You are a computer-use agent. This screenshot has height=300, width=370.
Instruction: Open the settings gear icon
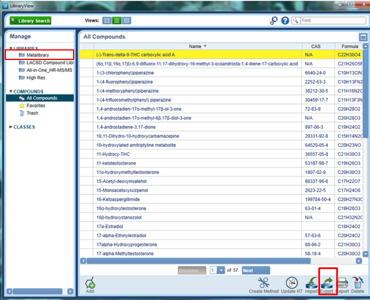click(274, 20)
